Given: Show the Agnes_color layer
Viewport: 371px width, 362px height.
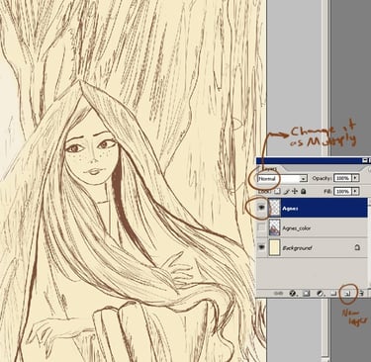Looking at the screenshot, I should 262,227.
